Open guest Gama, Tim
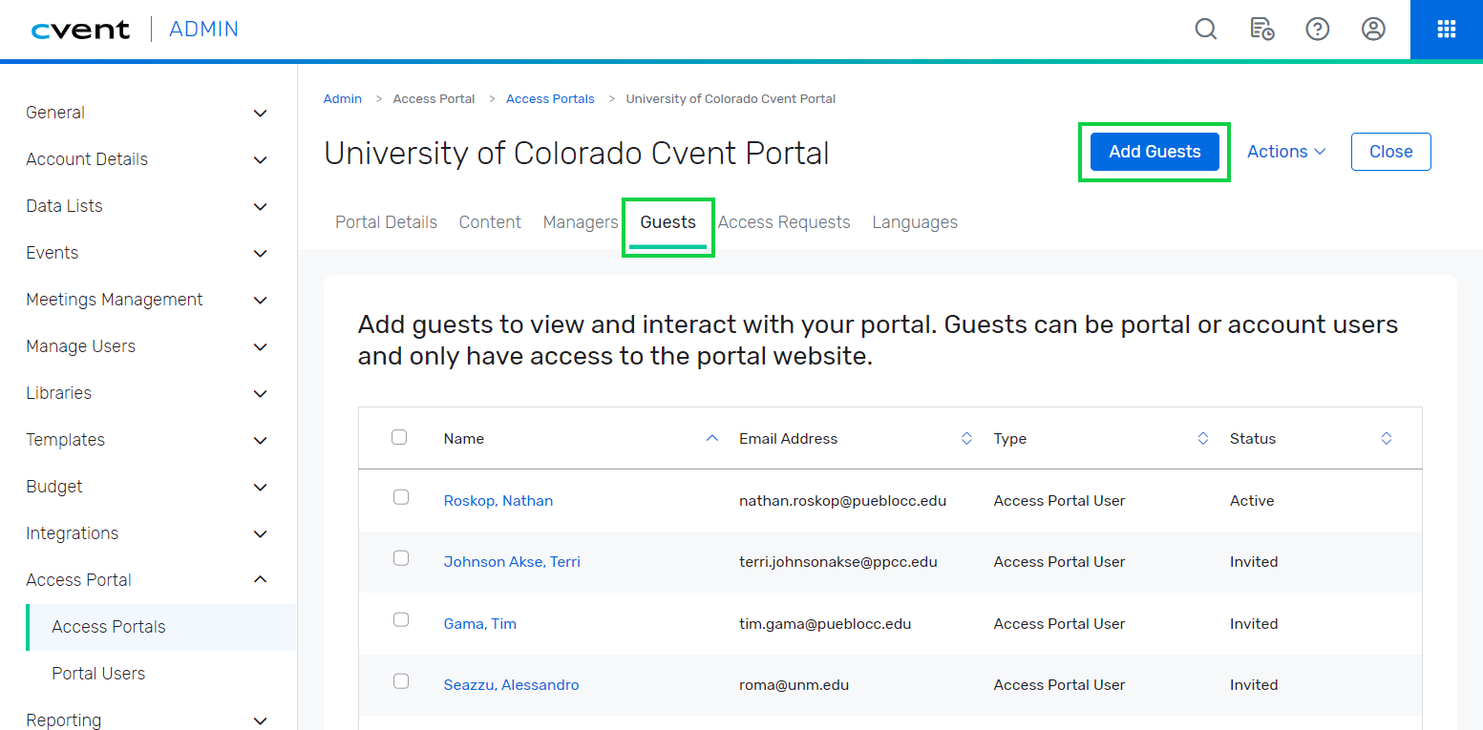This screenshot has width=1483, height=730. click(480, 623)
